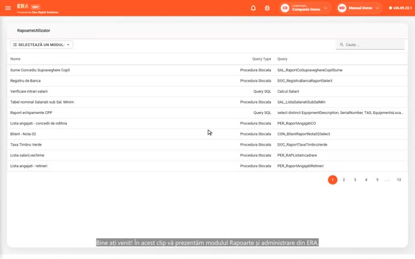
Task: Open the notifications bell
Action: tap(254, 8)
